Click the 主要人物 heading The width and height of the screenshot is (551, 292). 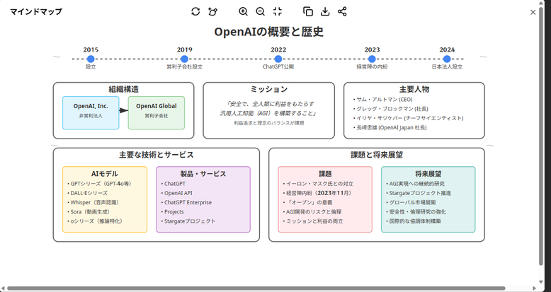(x=414, y=89)
